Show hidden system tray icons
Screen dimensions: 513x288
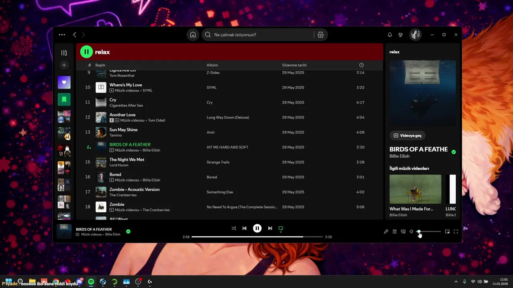pyautogui.click(x=456, y=282)
